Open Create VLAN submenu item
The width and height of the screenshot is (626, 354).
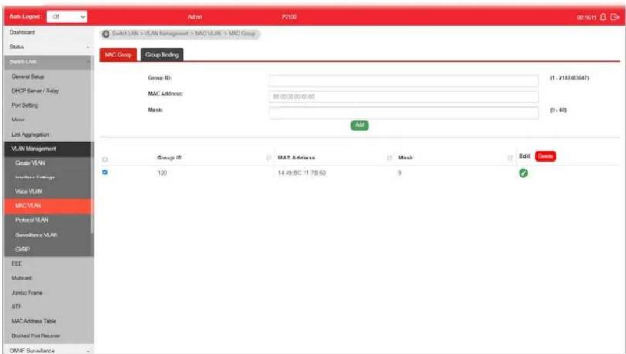[x=30, y=163]
